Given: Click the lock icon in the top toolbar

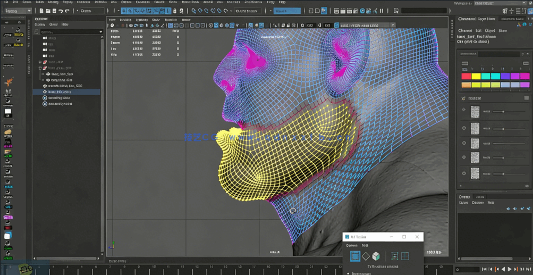Looking at the screenshot, I should (175, 11).
